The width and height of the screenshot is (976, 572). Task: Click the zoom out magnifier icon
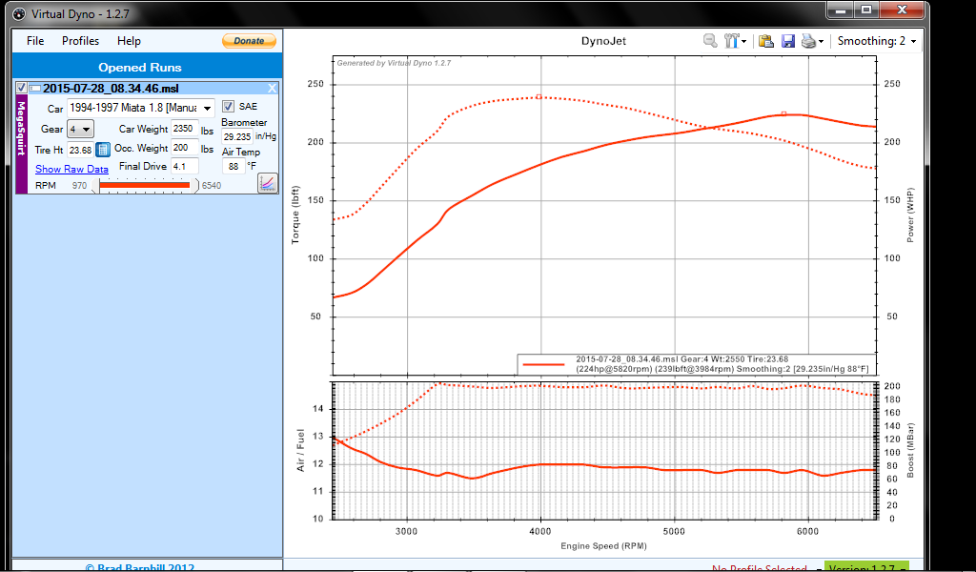710,41
